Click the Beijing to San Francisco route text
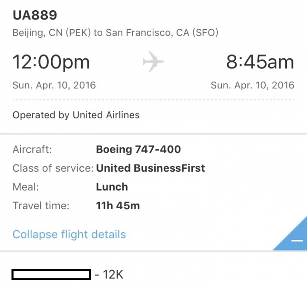307x290 pixels. pos(115,33)
